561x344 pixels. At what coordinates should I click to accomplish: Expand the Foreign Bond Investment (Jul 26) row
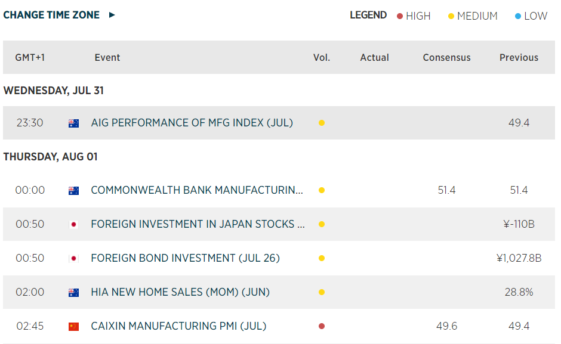[x=185, y=258]
